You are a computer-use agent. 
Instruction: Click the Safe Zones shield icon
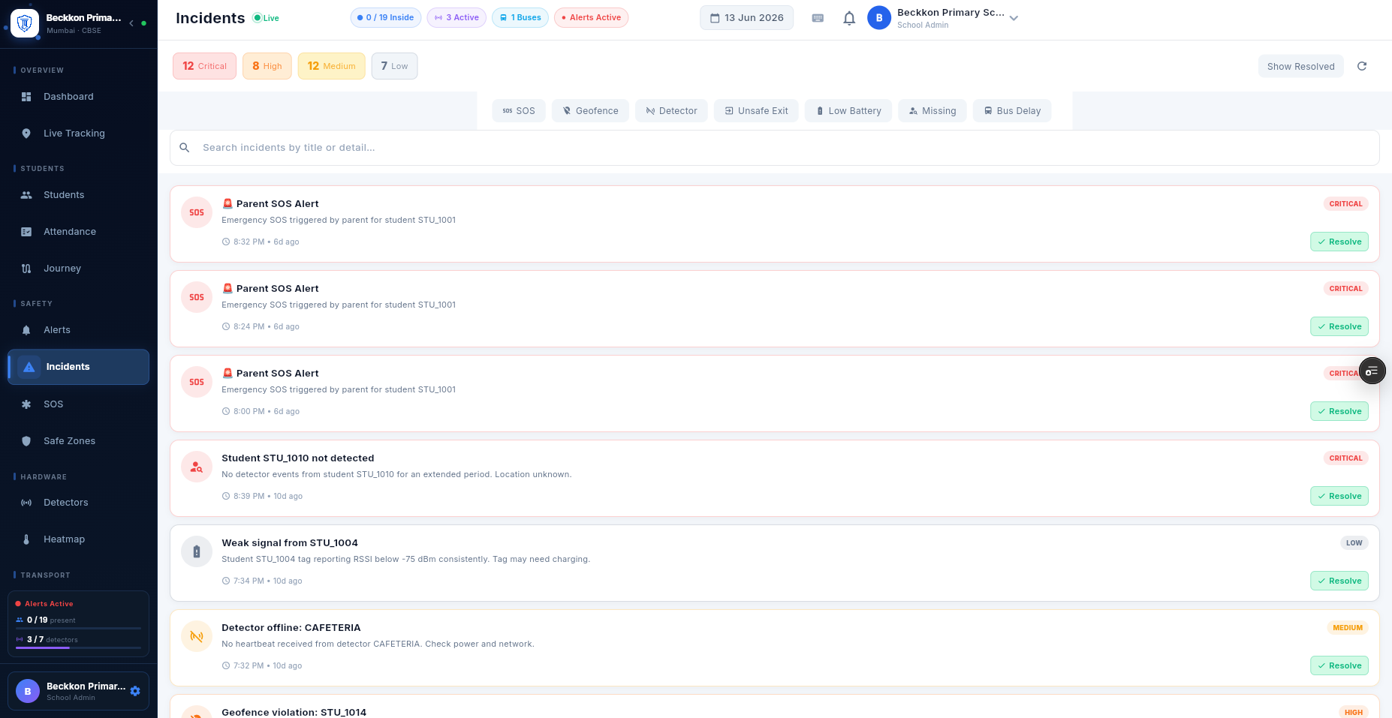[x=26, y=441]
